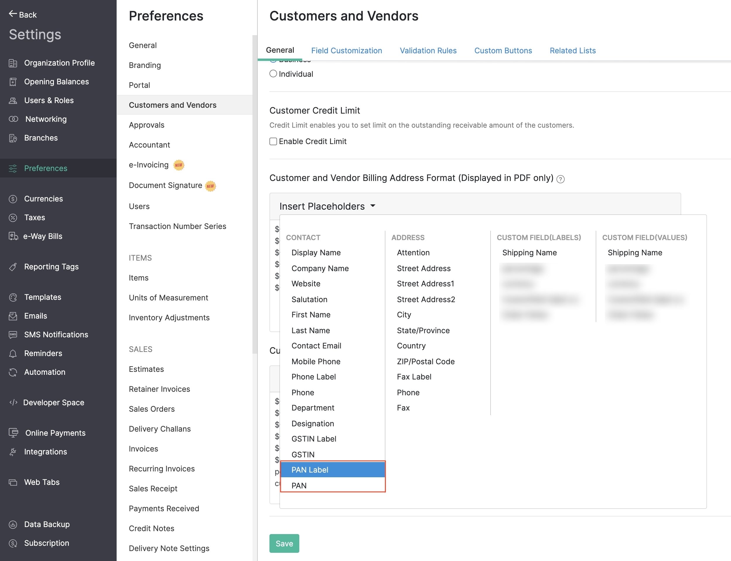
Task: Click the Currencies dollar icon
Action: click(x=13, y=199)
